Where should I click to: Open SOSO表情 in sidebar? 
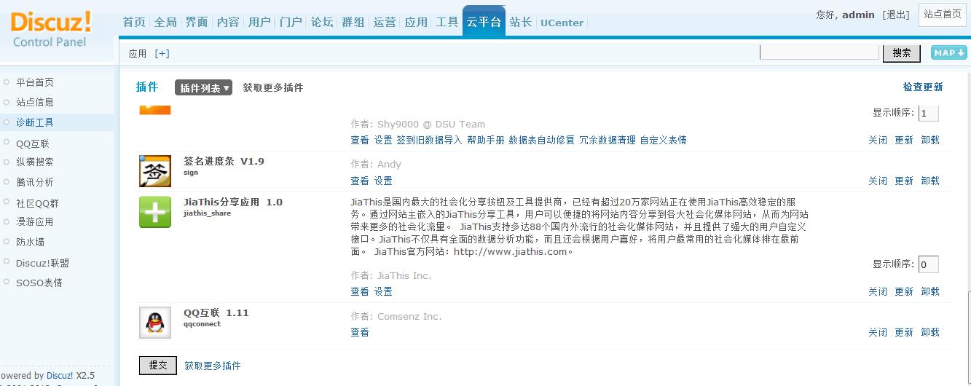pos(39,283)
